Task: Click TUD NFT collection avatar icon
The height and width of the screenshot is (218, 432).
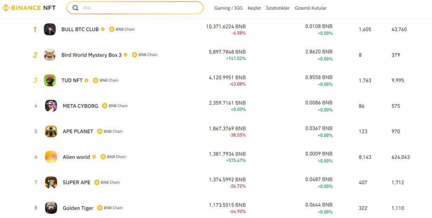Action: [x=50, y=81]
